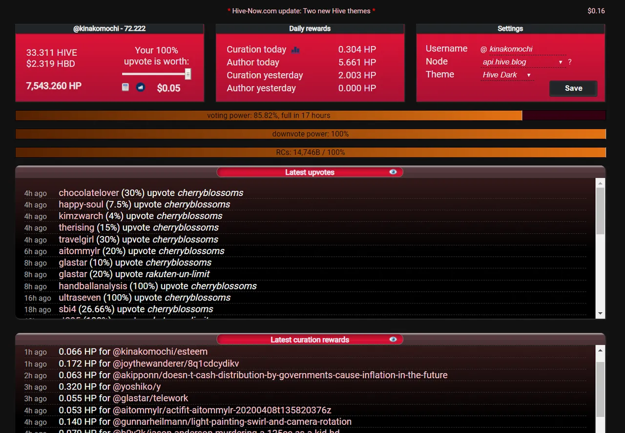The image size is (625, 433).
Task: Open voter chocolatelover in upvotes list
Action: point(89,193)
